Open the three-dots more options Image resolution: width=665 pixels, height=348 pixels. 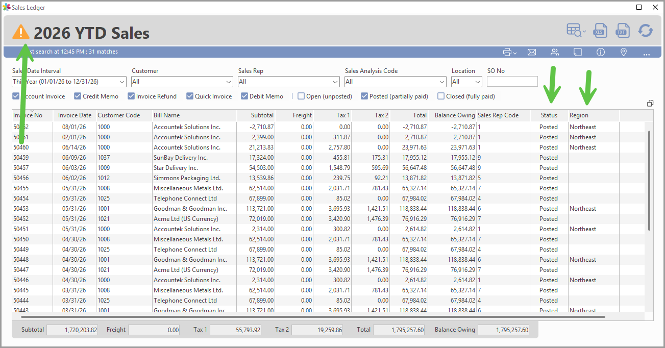coord(647,54)
